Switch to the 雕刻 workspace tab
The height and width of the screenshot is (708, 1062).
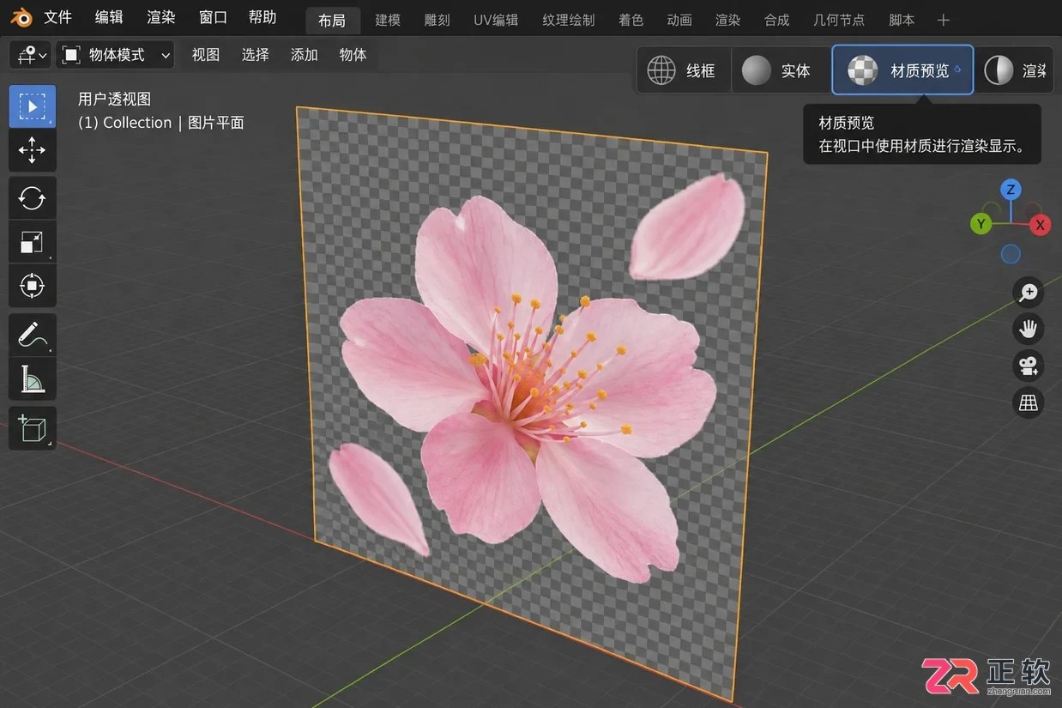click(437, 20)
